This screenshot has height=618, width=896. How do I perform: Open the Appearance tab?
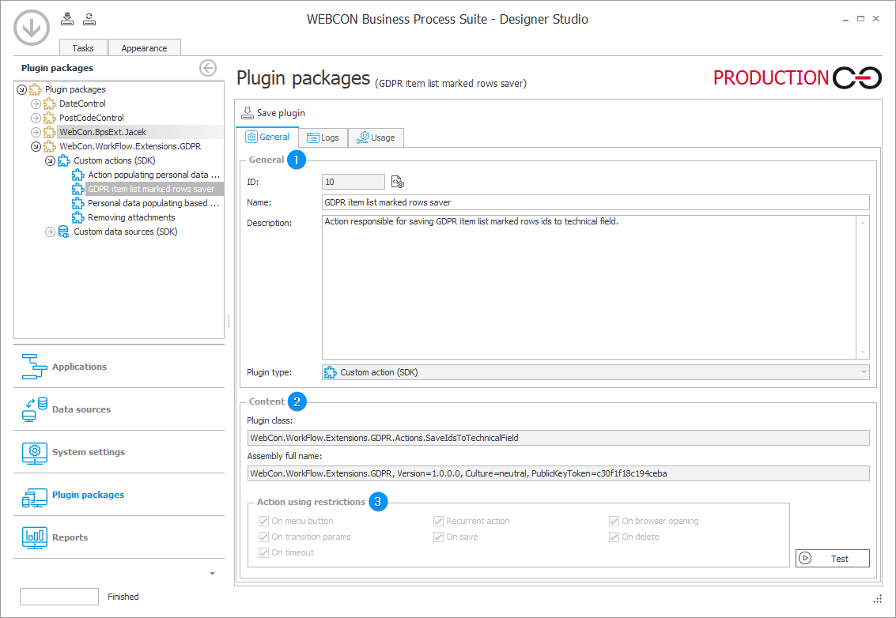click(x=145, y=48)
